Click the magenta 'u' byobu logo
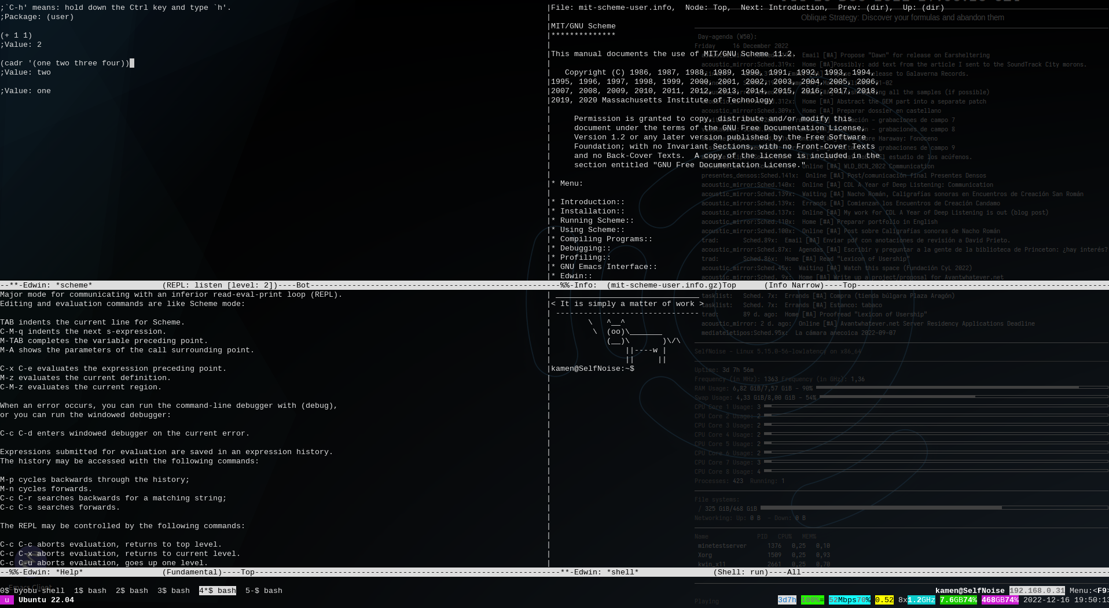 point(7,600)
